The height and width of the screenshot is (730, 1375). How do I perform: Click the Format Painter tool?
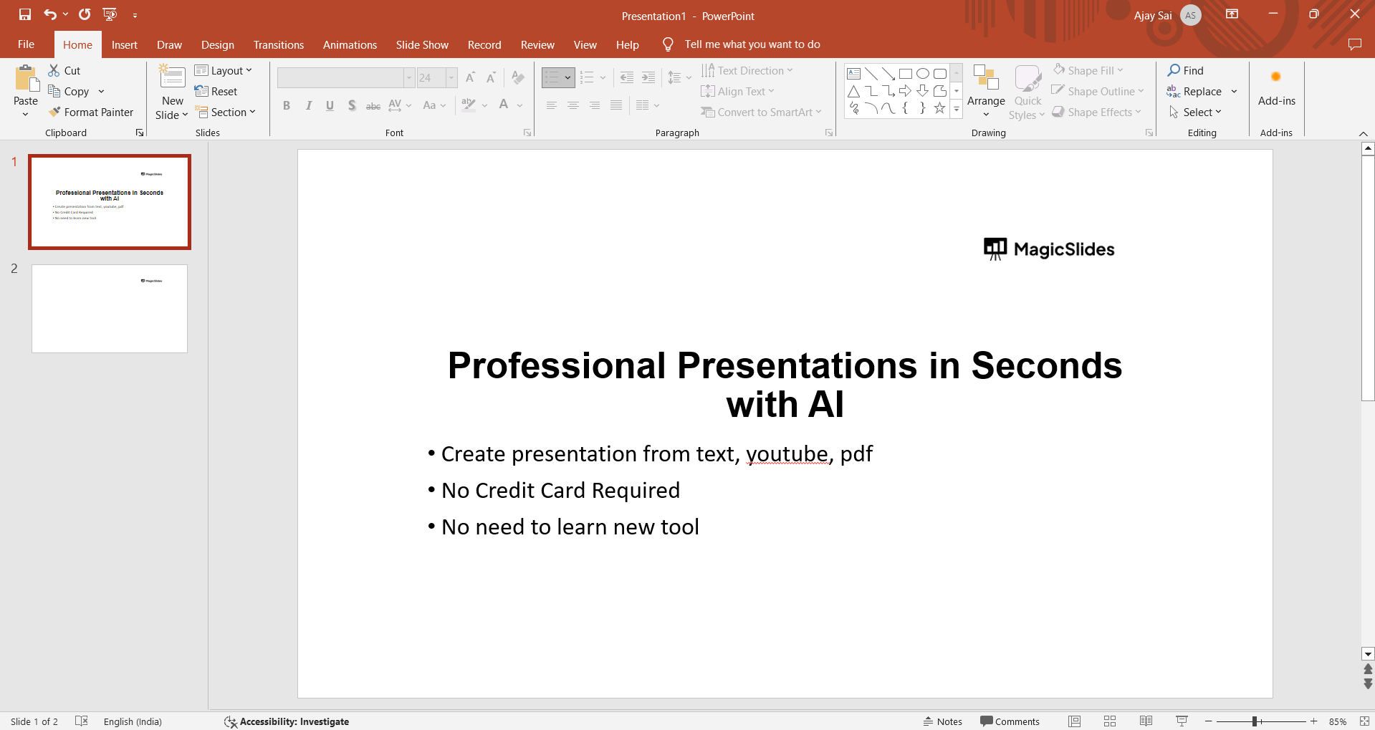tap(91, 112)
